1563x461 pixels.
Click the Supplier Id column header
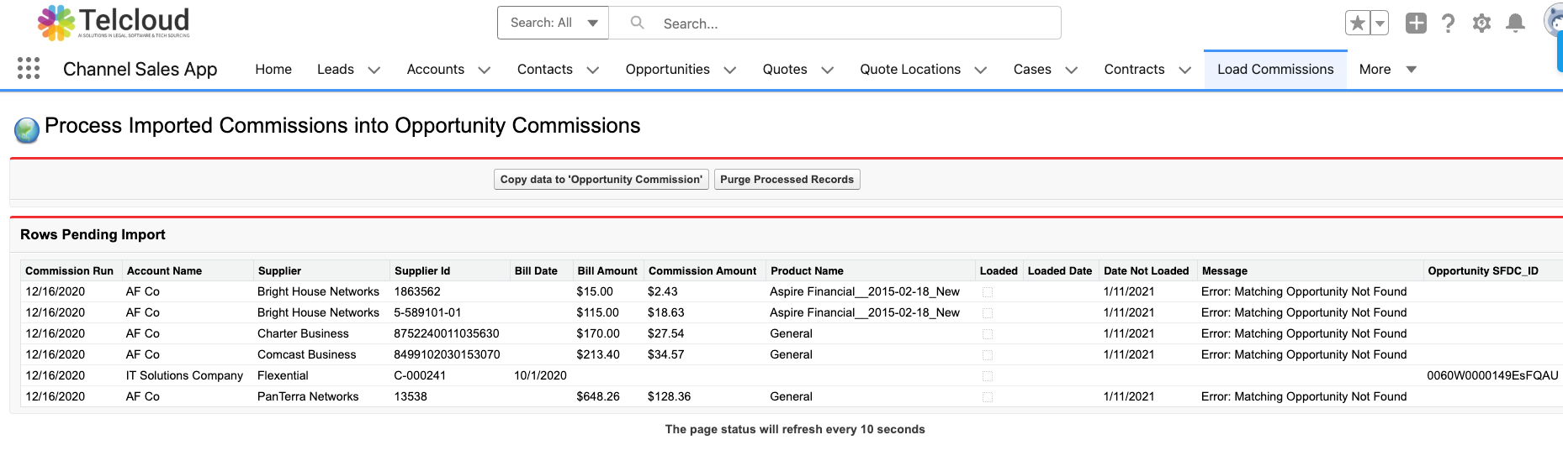coord(422,270)
